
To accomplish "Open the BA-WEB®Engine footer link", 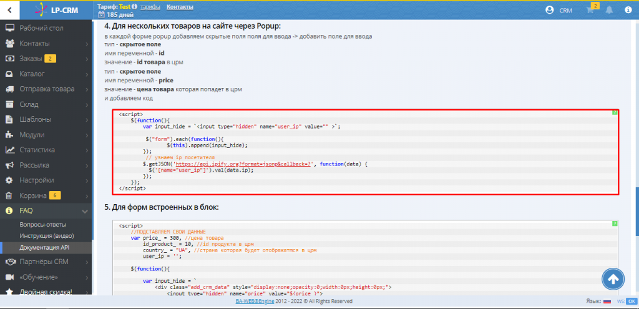I will click(x=256, y=302).
